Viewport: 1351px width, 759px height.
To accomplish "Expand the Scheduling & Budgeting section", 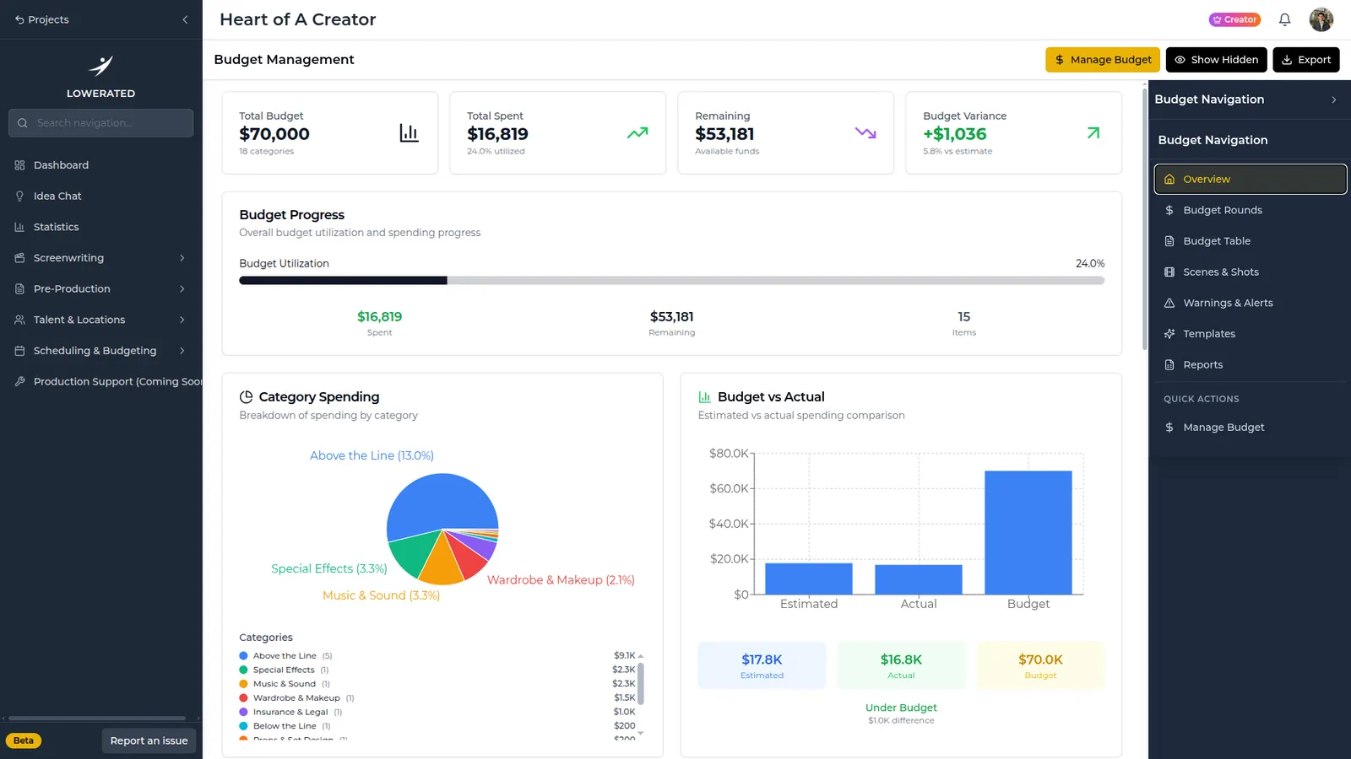I will (101, 351).
